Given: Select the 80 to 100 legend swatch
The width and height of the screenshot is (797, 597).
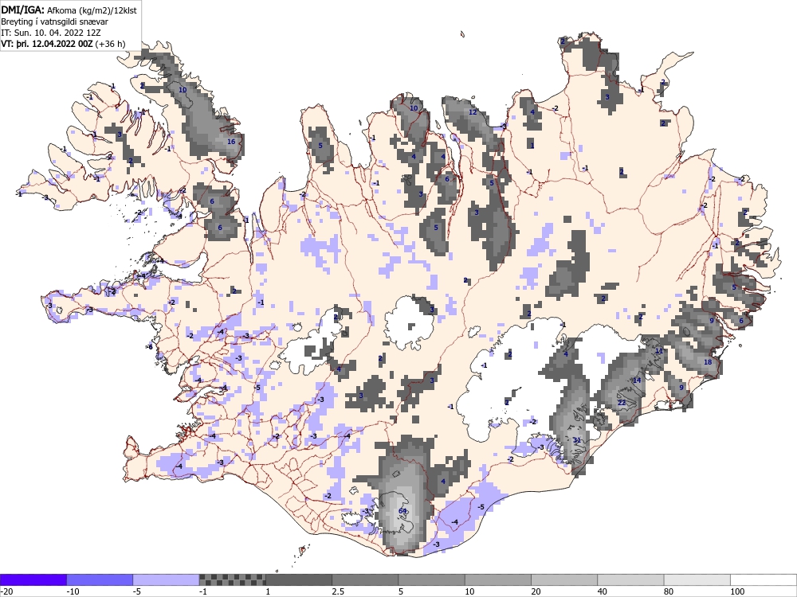Looking at the screenshot, I should [697, 579].
